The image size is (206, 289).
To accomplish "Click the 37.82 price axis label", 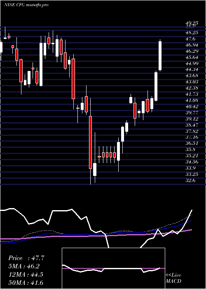I will pos(192,131).
